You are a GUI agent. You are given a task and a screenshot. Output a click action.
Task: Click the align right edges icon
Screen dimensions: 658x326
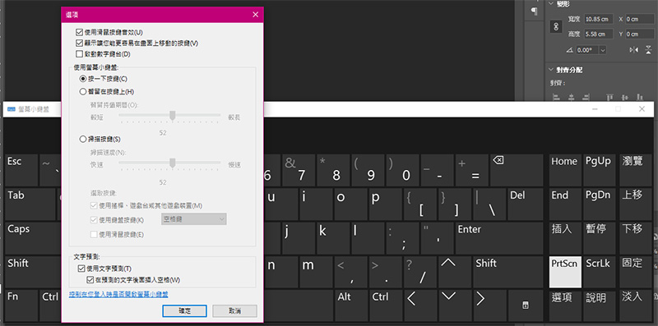pyautogui.click(x=586, y=97)
